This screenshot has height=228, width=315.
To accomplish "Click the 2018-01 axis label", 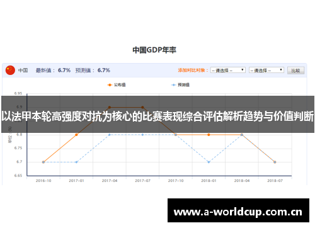I will [x=209, y=181].
